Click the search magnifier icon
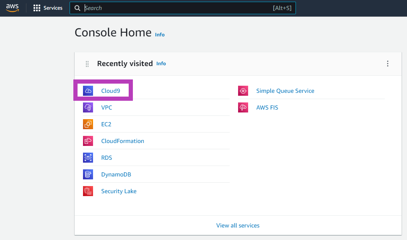The height and width of the screenshot is (240, 407). click(78, 8)
